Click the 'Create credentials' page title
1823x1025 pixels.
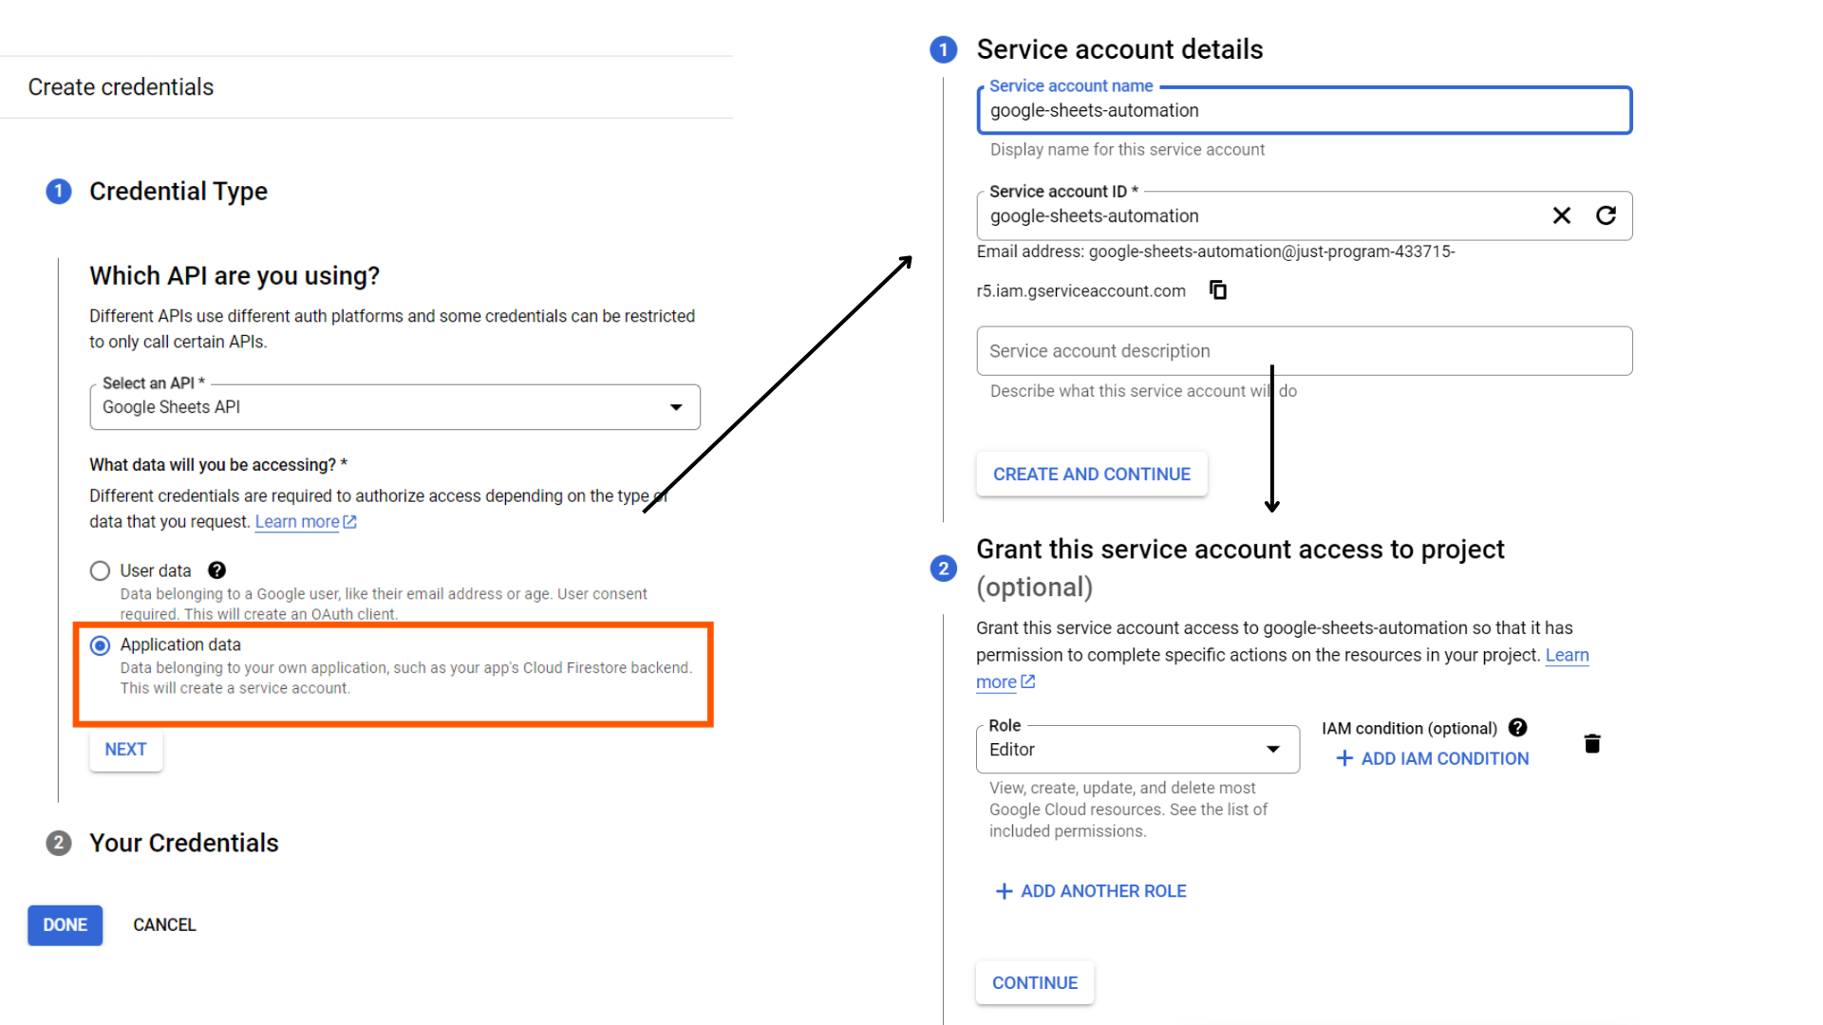(x=121, y=87)
